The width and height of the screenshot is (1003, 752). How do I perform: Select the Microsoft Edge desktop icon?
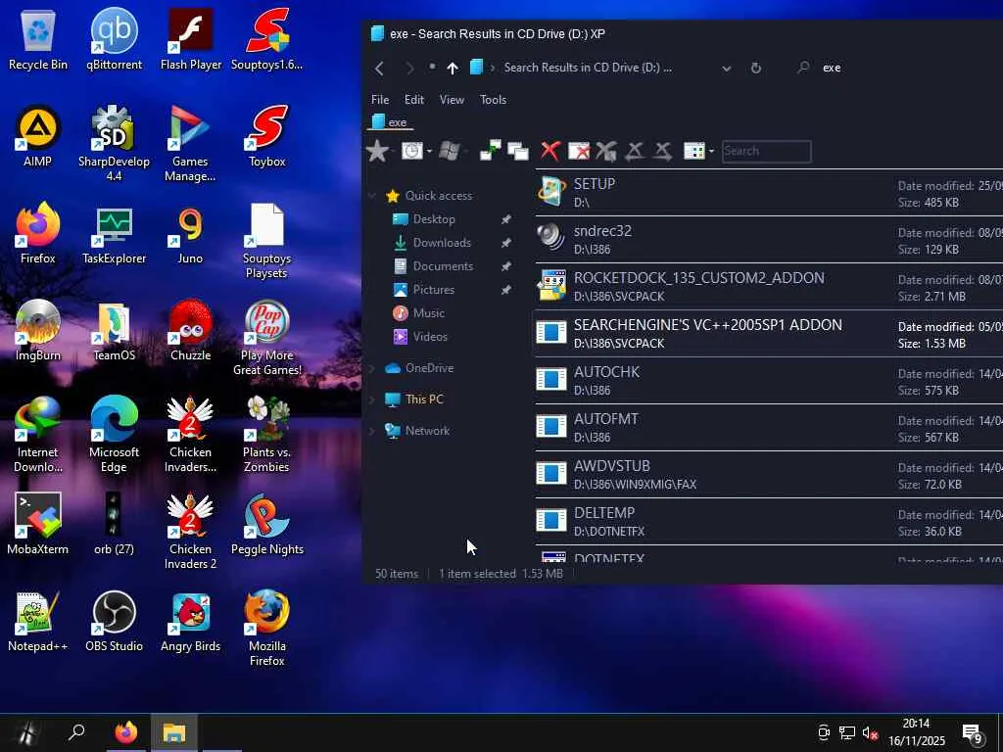(114, 434)
